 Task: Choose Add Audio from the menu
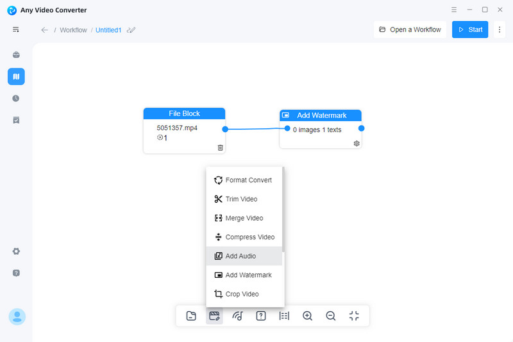(x=244, y=256)
